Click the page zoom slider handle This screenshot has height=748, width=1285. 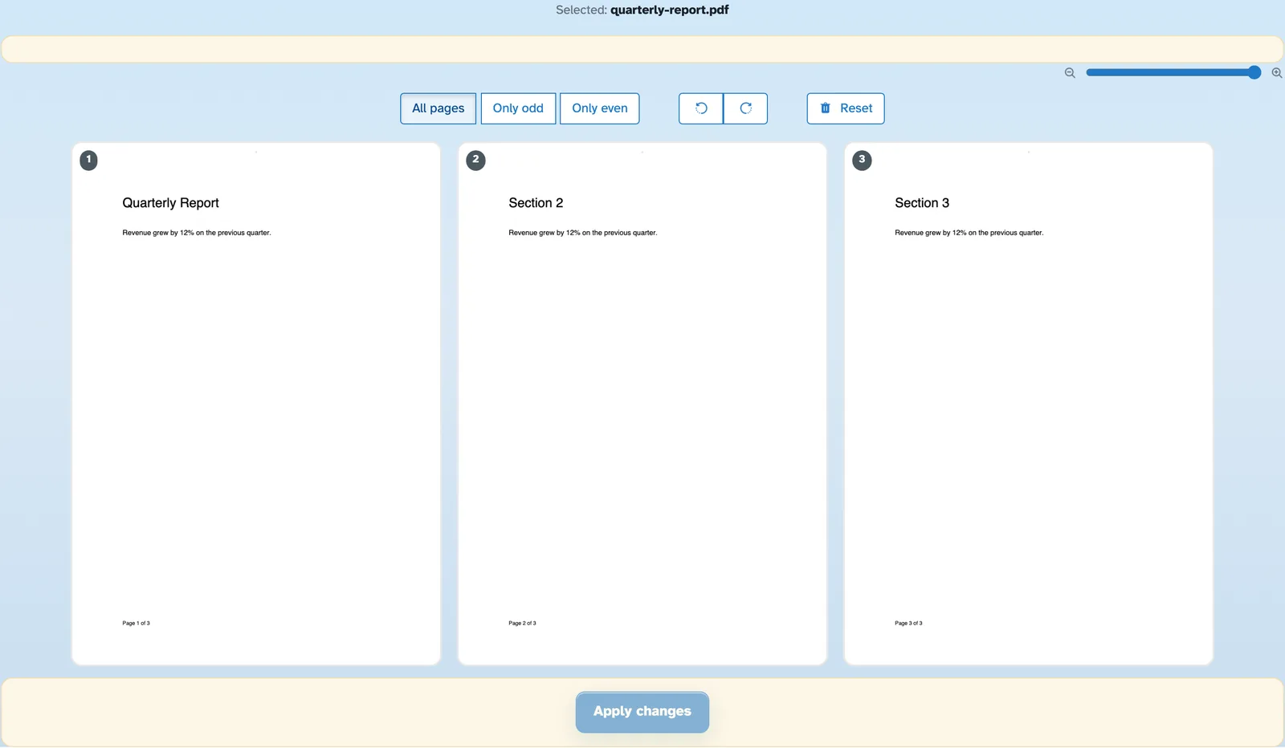pyautogui.click(x=1254, y=72)
